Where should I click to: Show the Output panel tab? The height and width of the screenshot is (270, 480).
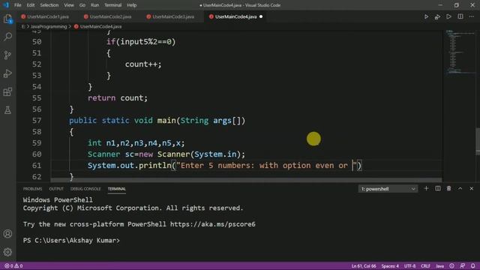point(56,189)
